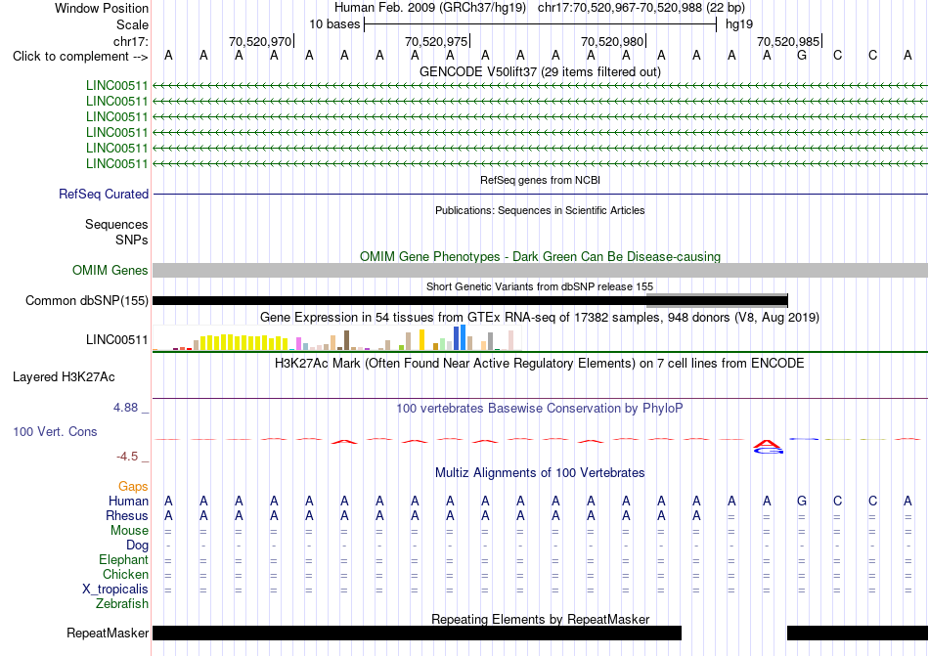Viewport: 929px width, 656px height.
Task: Click the LINC00511 label beside the GTEx bars
Action: (116, 340)
